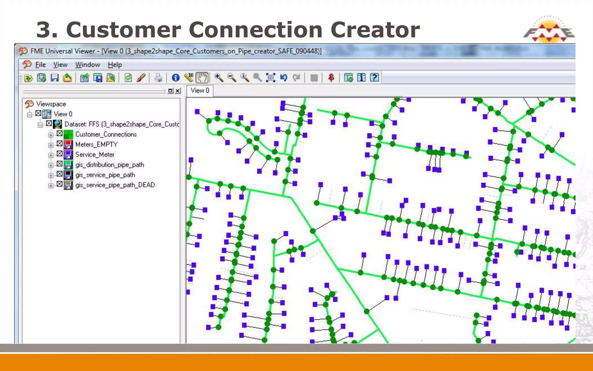
Task: Select the Measure distance ruler tool
Action: (189, 78)
